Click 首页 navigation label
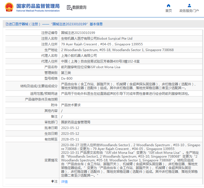This screenshot has height=188, width=204. point(169,11)
